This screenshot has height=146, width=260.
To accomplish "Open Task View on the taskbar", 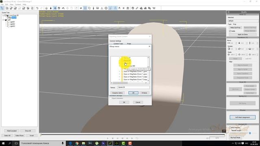I will point(16,143).
